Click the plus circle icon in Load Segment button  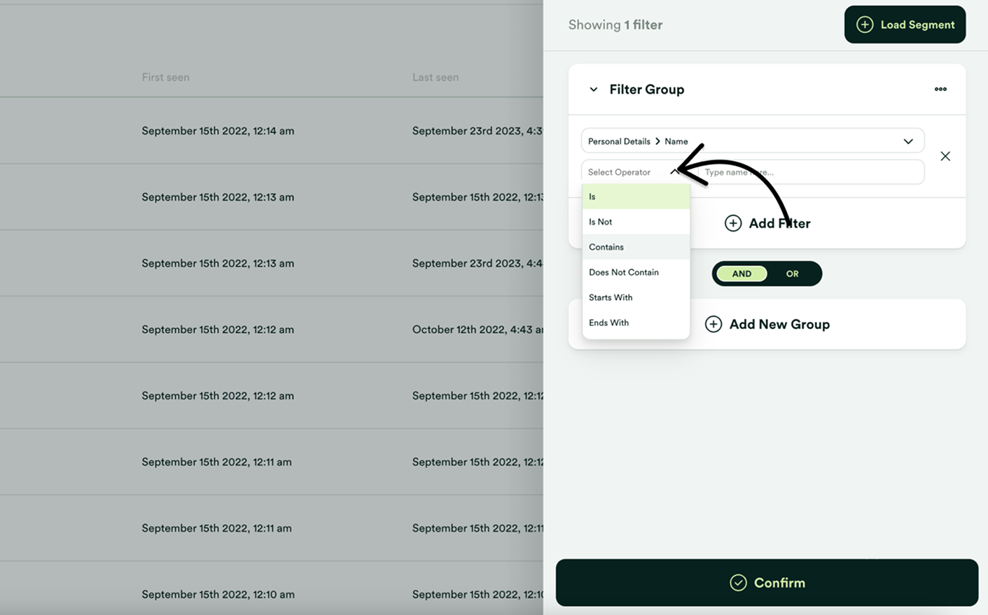pos(863,24)
